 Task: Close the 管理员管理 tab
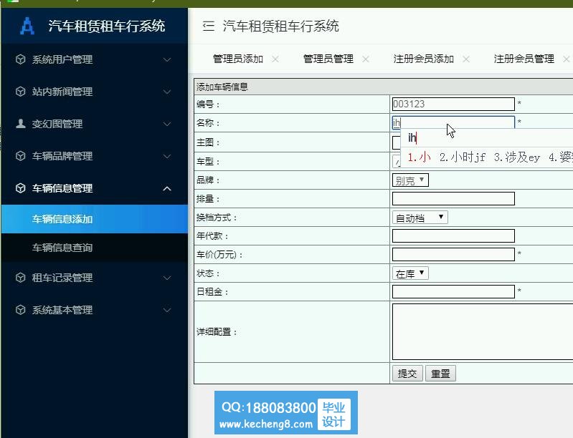coord(366,59)
